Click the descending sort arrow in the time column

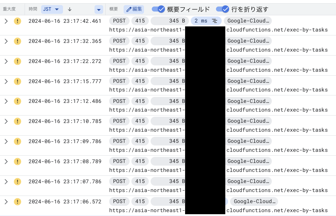69,9
